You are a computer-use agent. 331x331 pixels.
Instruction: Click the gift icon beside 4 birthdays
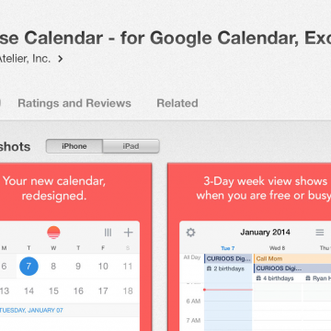[x=258, y=279]
